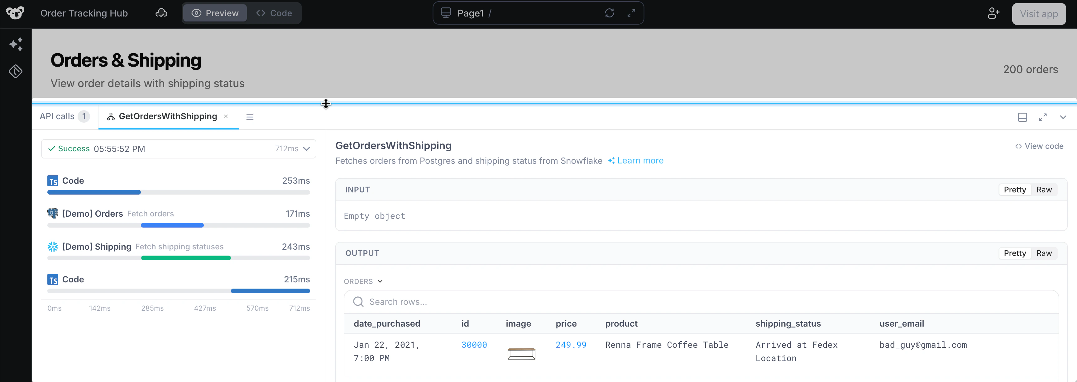Click the Visit app button
Image resolution: width=1077 pixels, height=382 pixels.
click(x=1039, y=13)
